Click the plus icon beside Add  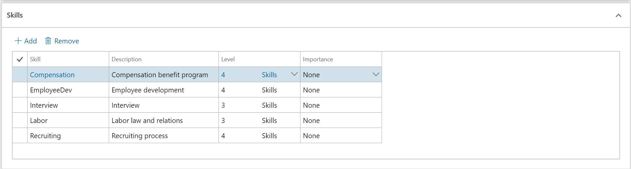18,41
